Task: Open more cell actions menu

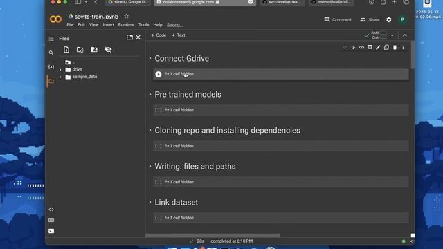Action: 403,48
